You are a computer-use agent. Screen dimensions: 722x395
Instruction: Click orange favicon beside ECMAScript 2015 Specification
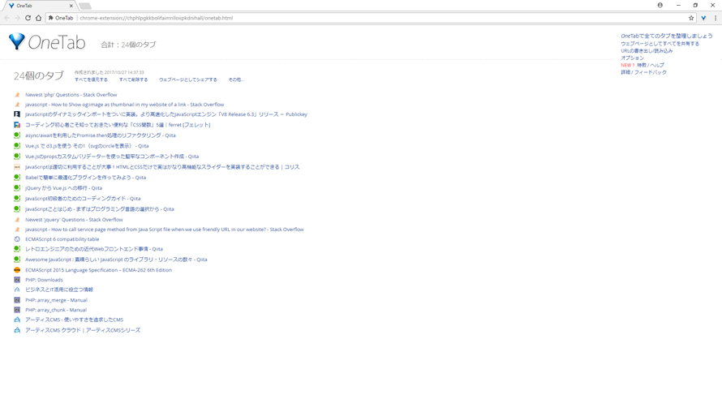[x=17, y=270]
